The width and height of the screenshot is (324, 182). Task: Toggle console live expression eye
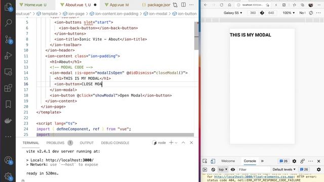(233, 169)
